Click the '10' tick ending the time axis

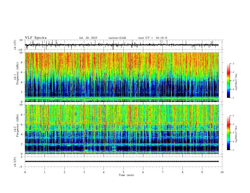(x=222, y=172)
